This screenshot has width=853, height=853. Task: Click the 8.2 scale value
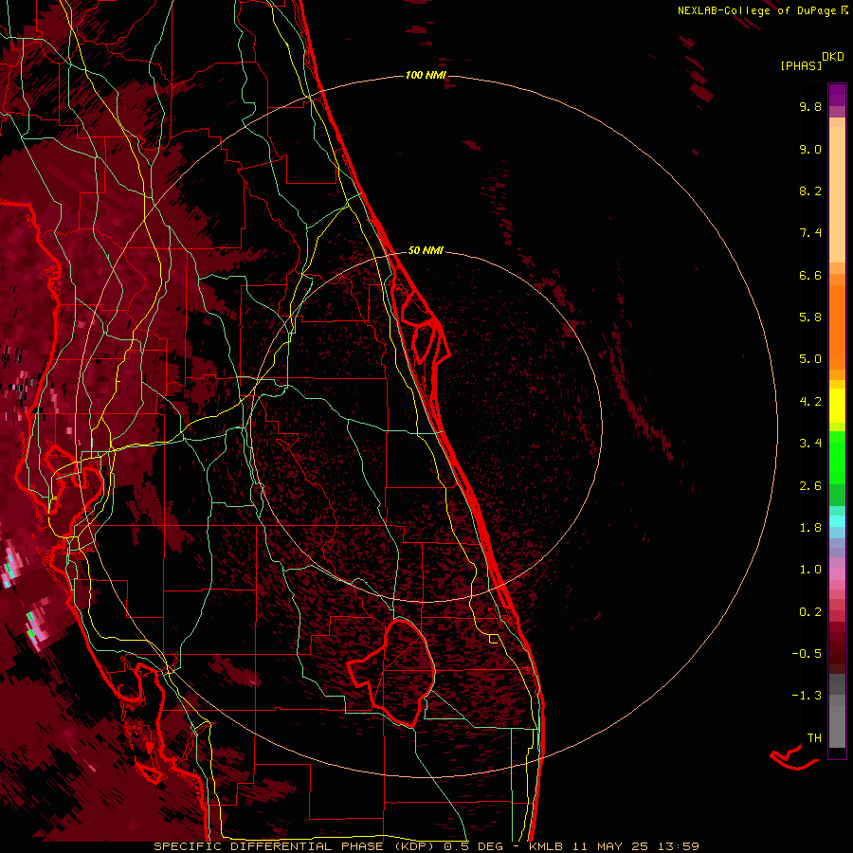coord(810,191)
